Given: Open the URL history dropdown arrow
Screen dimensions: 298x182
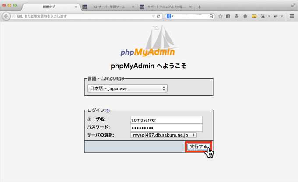Looking at the screenshot, I should (153, 16).
